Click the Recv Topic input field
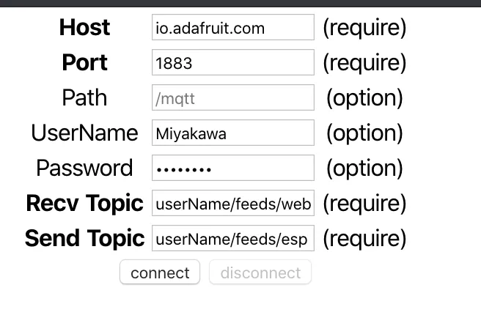Viewport: 481px width, 315px height. pos(232,204)
